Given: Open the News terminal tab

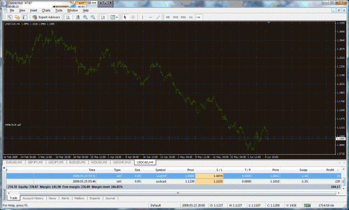Looking at the screenshot, I should [52, 198].
